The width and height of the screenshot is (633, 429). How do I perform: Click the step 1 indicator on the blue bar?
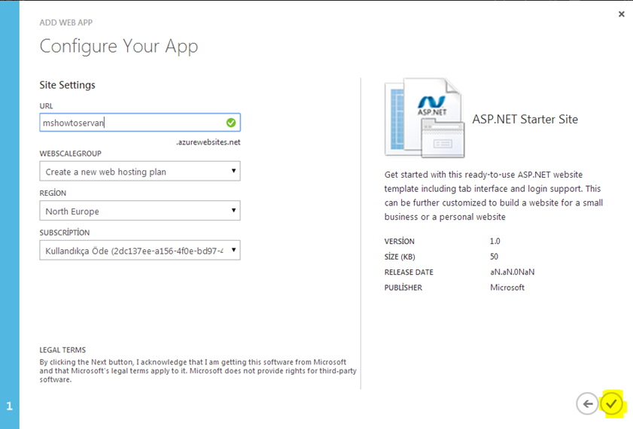click(10, 406)
